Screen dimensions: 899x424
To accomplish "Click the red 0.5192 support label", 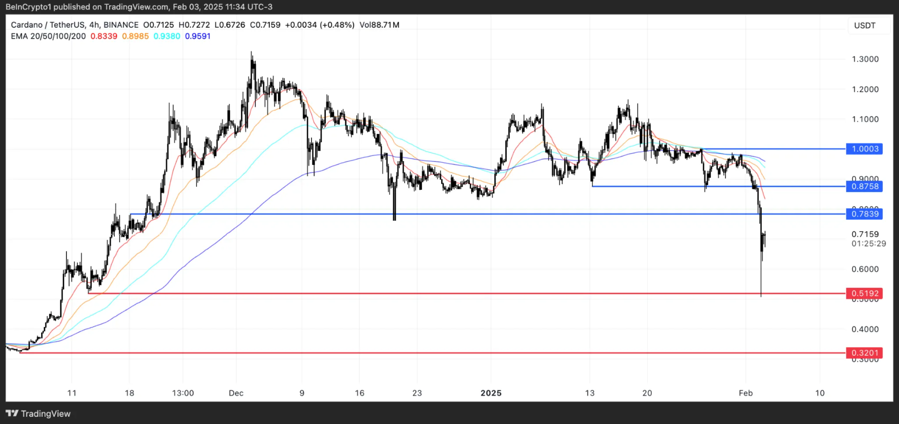I will 865,293.
